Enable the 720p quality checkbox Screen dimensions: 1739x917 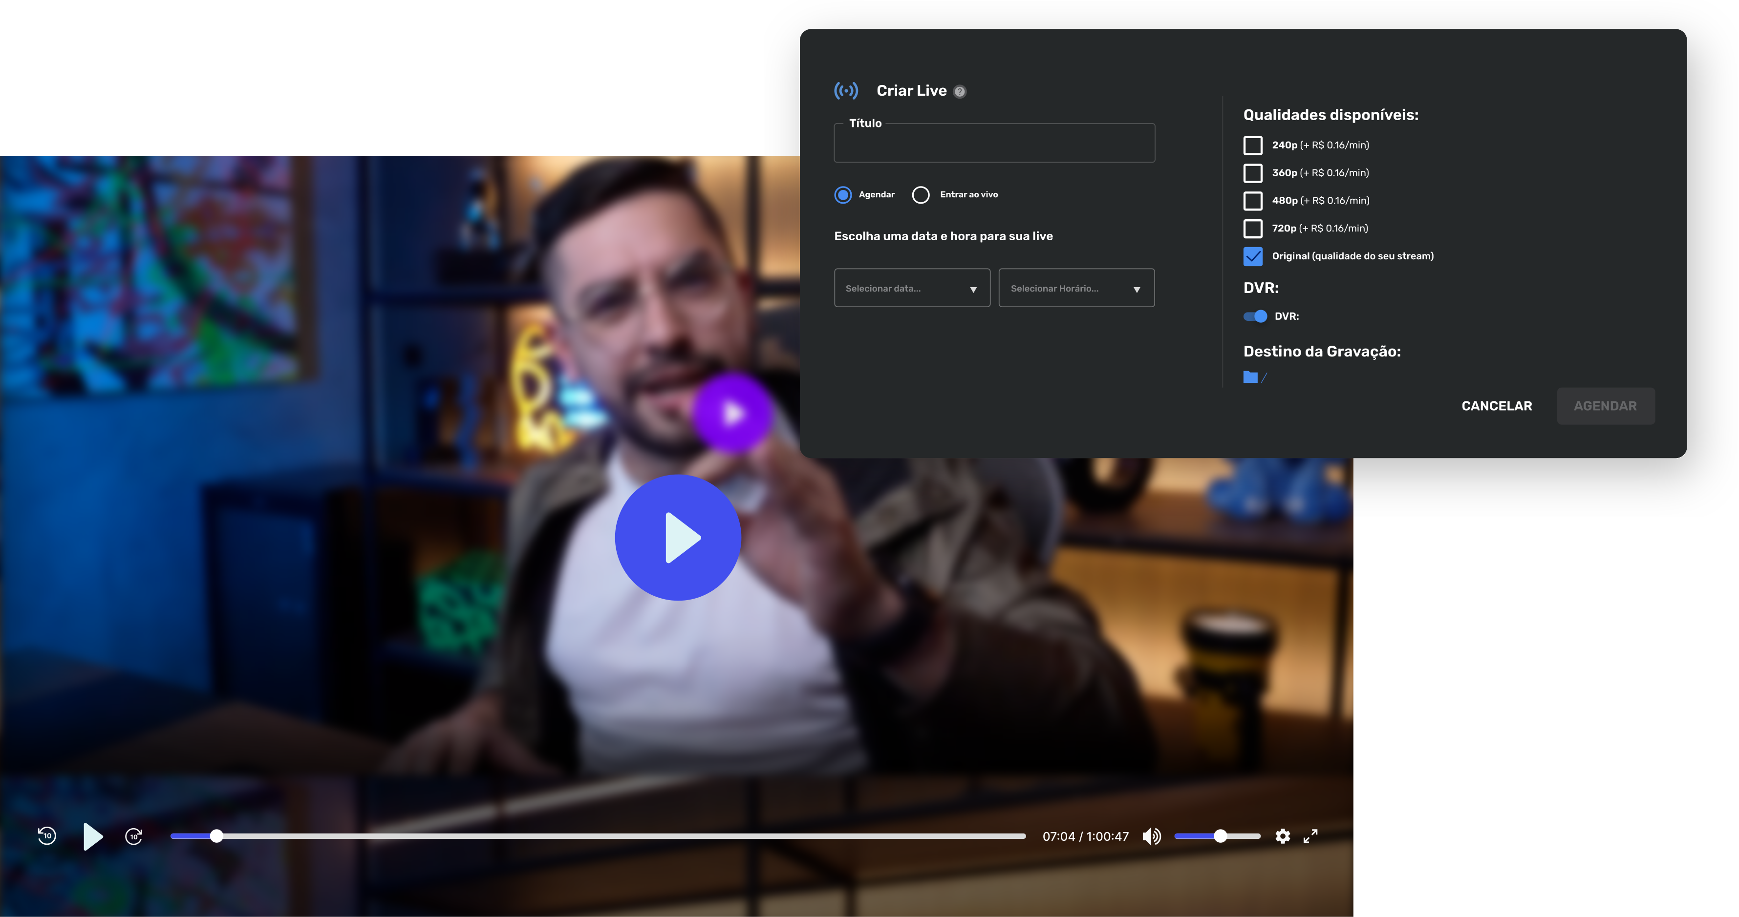[1253, 228]
